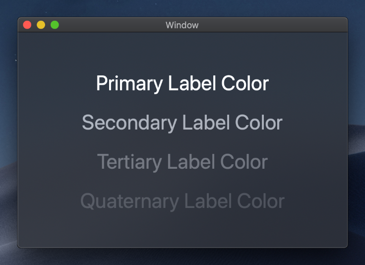Click the word "Tertiary" in the third label
This screenshot has width=365, height=265.
tap(129, 162)
